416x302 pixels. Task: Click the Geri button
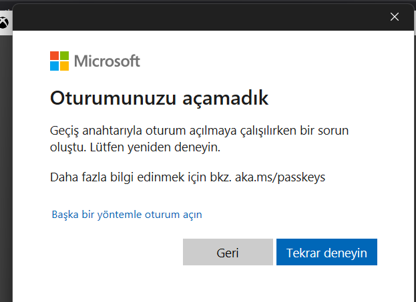pos(228,252)
